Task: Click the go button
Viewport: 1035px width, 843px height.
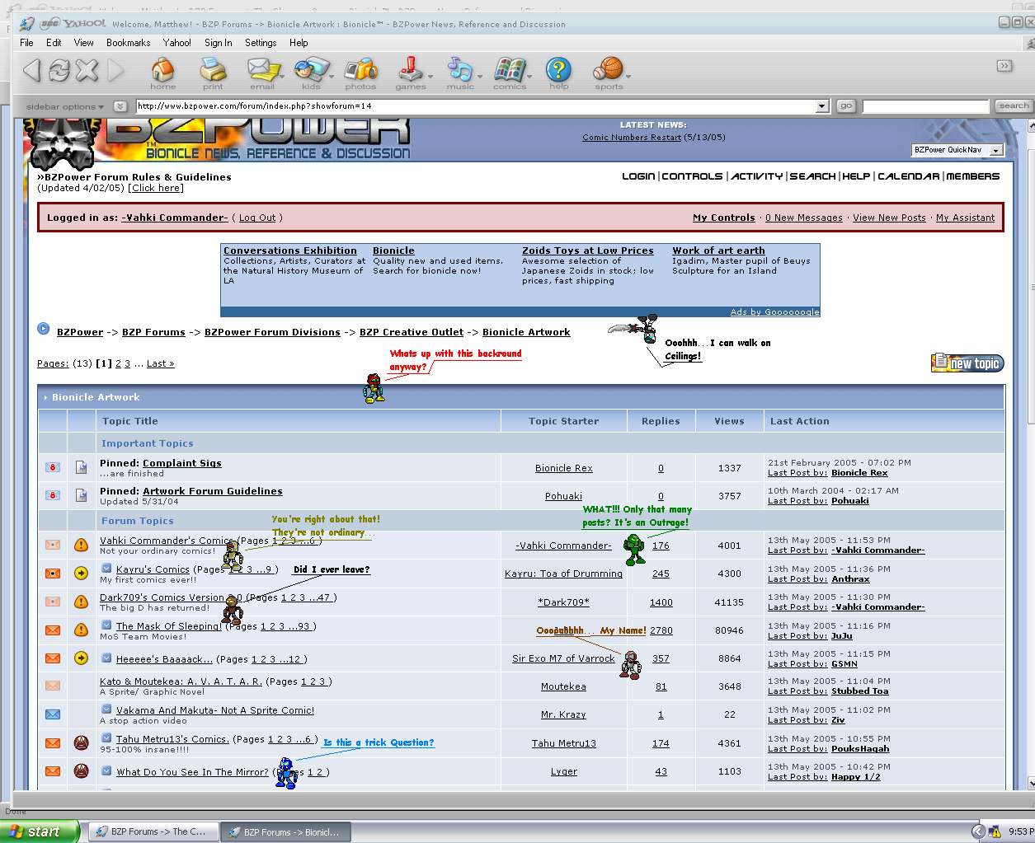Action: click(846, 105)
